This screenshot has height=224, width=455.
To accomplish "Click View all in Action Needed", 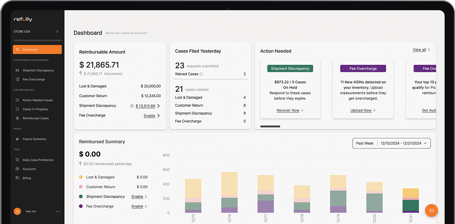I will [x=419, y=50].
